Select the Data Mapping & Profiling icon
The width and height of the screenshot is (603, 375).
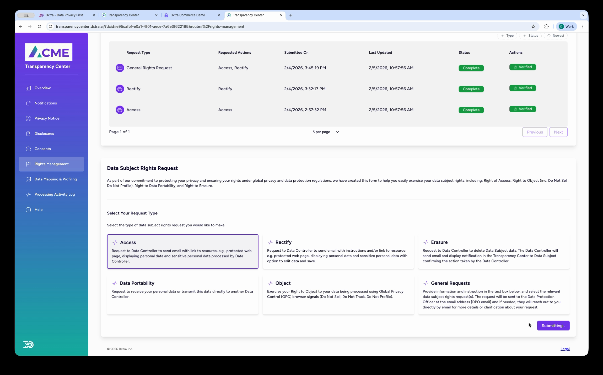[29, 179]
